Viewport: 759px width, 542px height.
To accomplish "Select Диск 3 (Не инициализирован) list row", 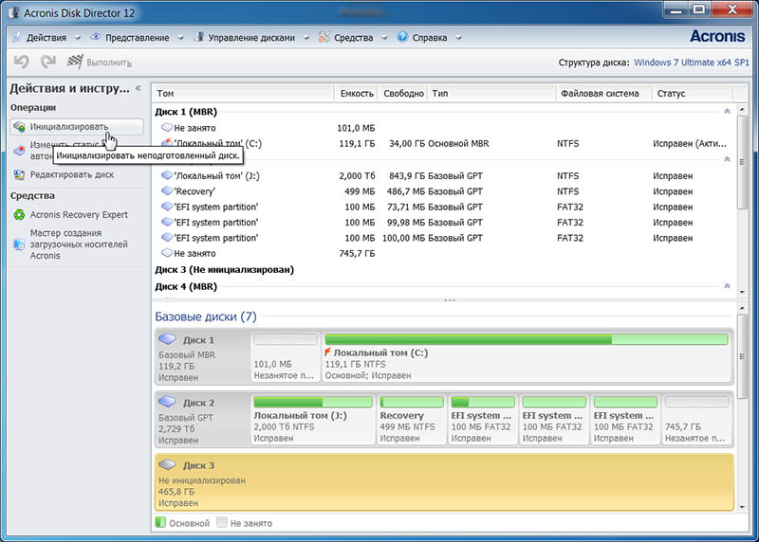I will [444, 270].
